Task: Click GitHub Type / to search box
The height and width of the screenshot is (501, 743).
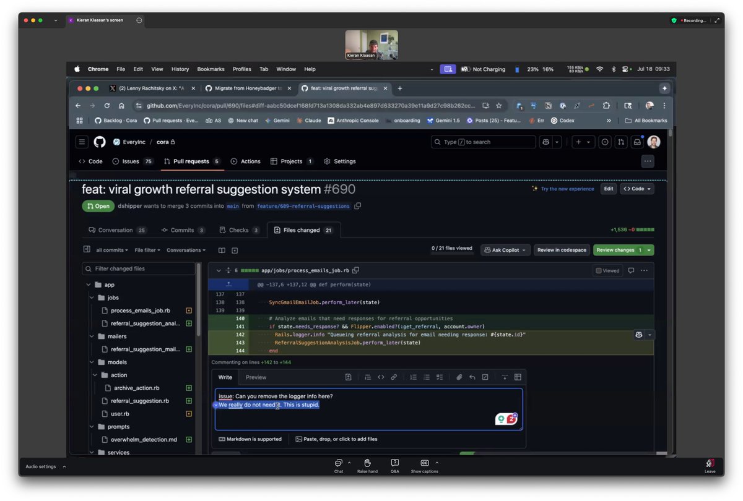Action: 483,142
